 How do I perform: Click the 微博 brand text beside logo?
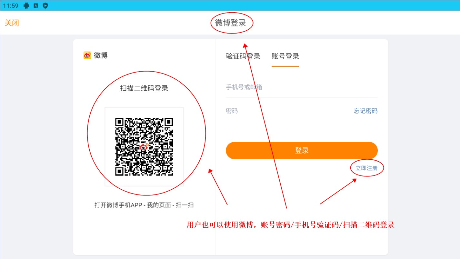(x=101, y=55)
